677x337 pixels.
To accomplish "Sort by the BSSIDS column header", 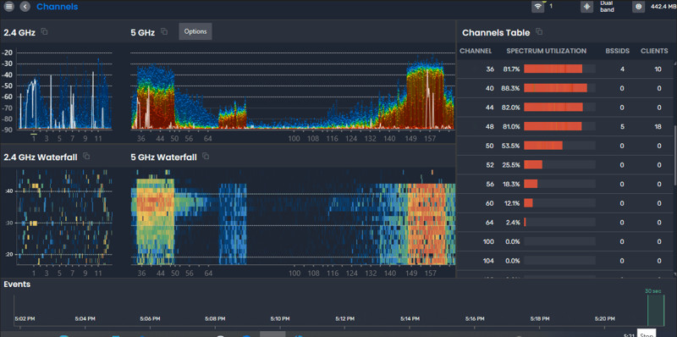I will click(618, 51).
